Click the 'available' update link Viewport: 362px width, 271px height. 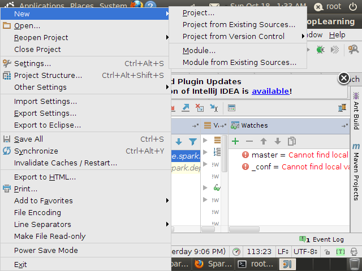tap(270, 91)
